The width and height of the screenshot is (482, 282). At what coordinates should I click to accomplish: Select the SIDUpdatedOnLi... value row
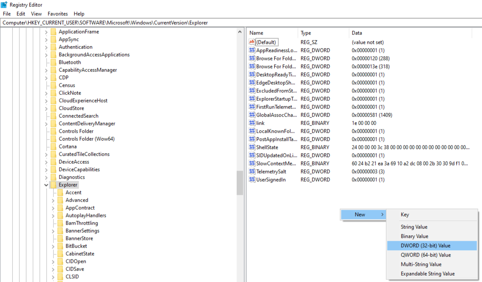tap(359, 155)
